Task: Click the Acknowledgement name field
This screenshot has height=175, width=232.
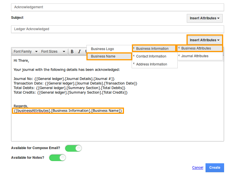Action: [x=117, y=7]
